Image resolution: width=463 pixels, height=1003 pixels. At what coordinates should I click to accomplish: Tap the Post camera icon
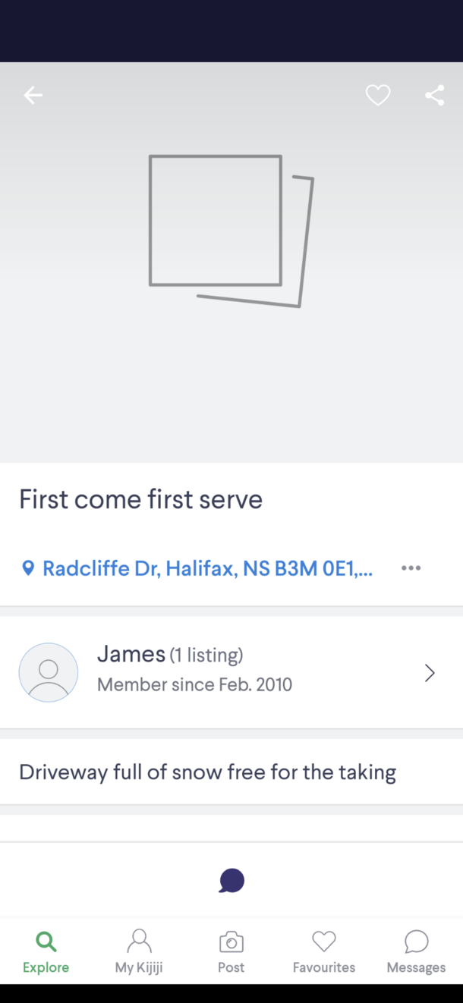click(x=231, y=942)
